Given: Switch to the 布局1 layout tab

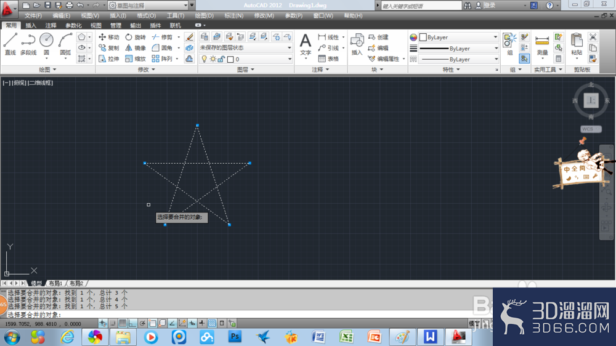Looking at the screenshot, I should coord(55,283).
